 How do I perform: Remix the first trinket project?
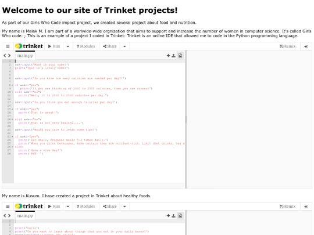click(288, 46)
